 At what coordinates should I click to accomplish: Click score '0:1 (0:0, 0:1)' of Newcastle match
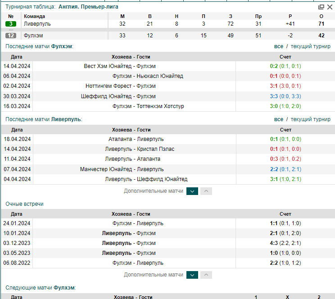click(x=285, y=76)
